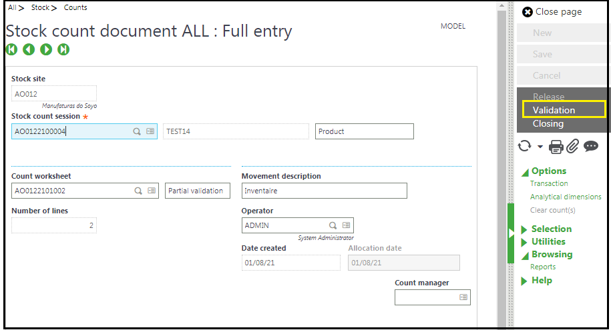The width and height of the screenshot is (611, 330).
Task: Collapse the Browsing section
Action: pos(525,255)
